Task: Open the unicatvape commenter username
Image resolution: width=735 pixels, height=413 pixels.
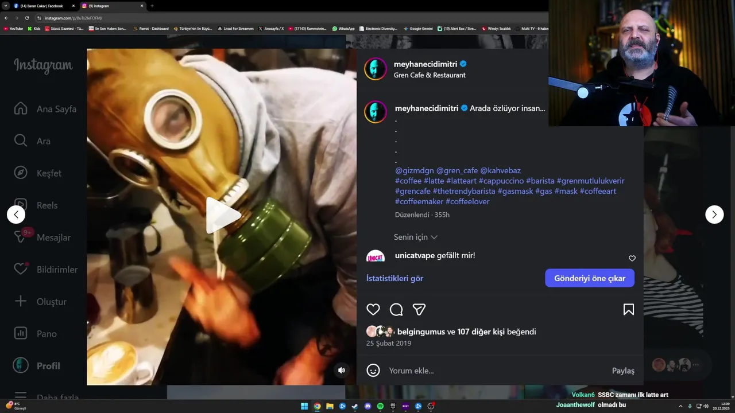Action: (415, 255)
